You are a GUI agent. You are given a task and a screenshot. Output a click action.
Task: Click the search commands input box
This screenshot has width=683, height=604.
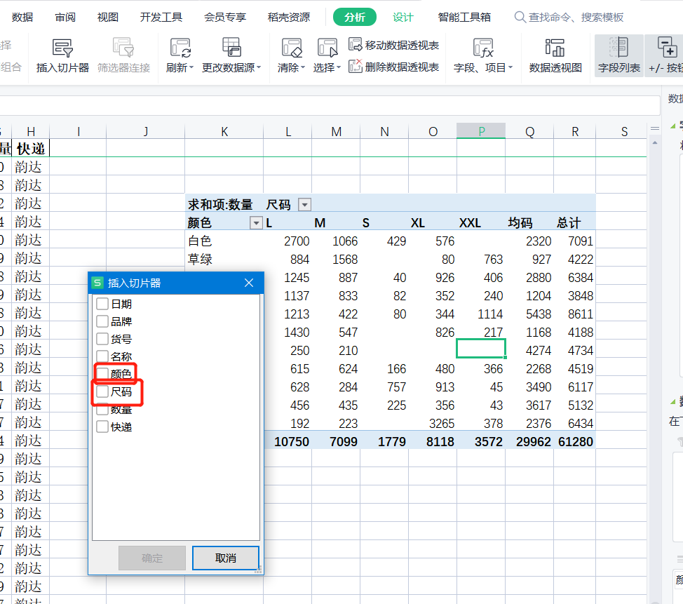(575, 17)
